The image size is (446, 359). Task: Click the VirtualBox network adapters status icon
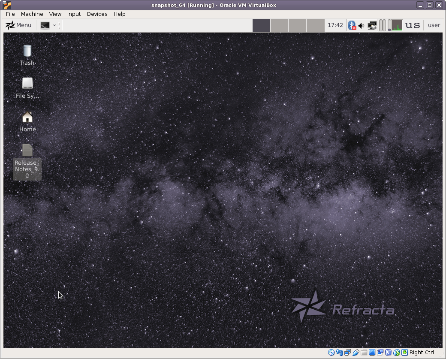point(347,353)
